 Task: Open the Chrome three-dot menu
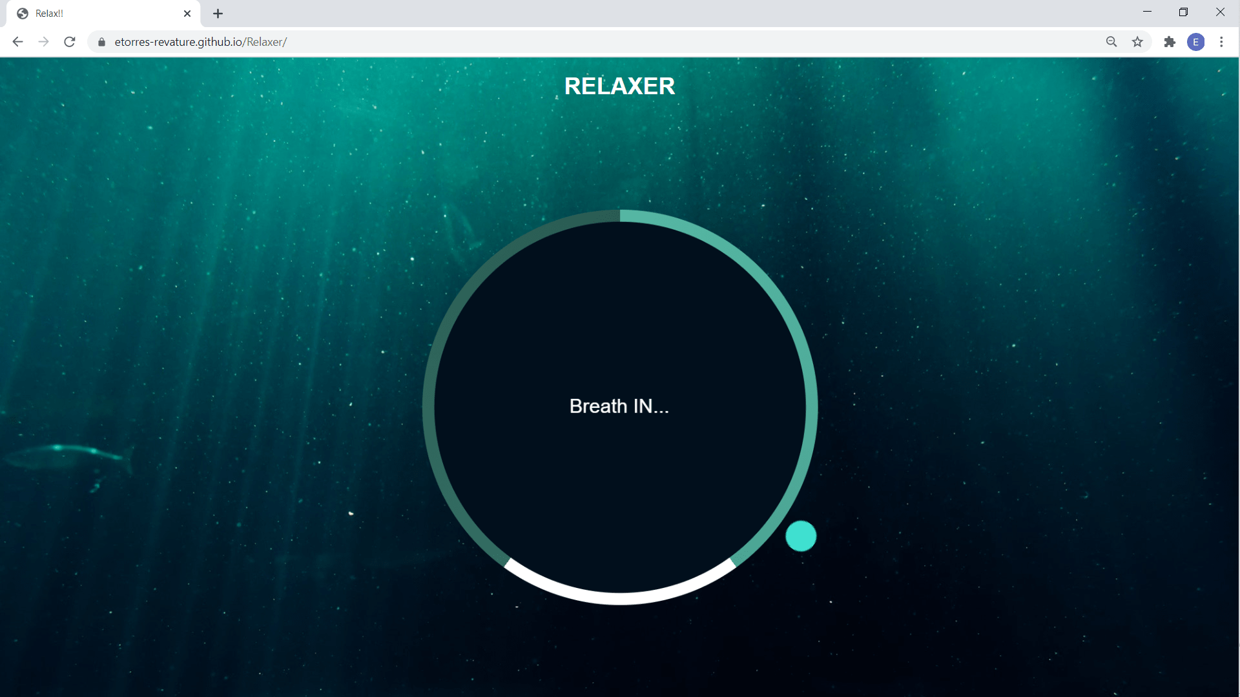pyautogui.click(x=1221, y=42)
